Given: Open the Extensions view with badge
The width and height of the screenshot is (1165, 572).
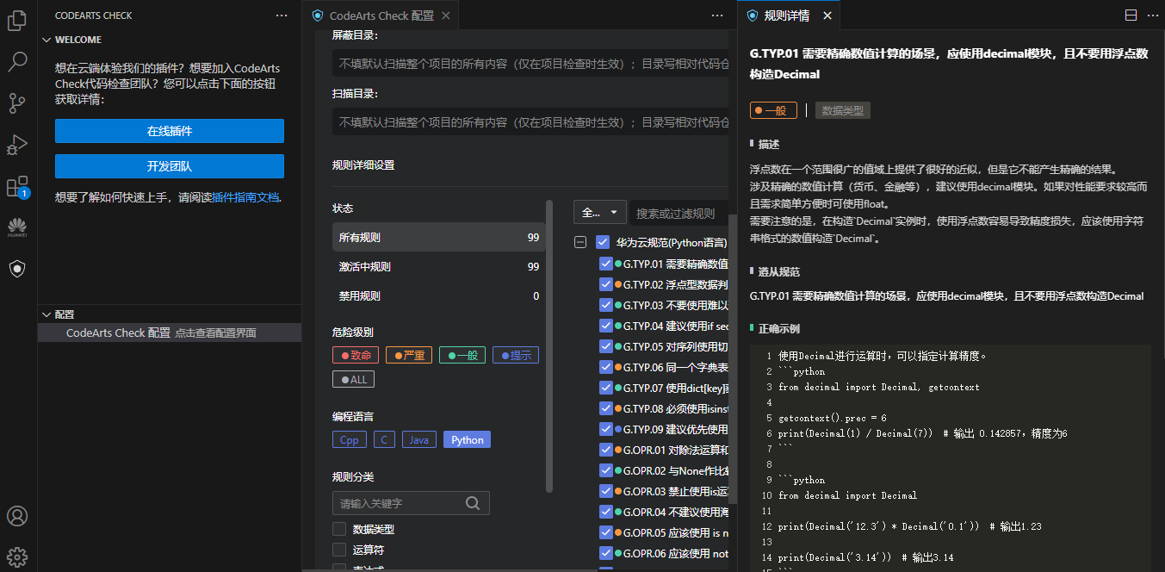Looking at the screenshot, I should pos(17,187).
